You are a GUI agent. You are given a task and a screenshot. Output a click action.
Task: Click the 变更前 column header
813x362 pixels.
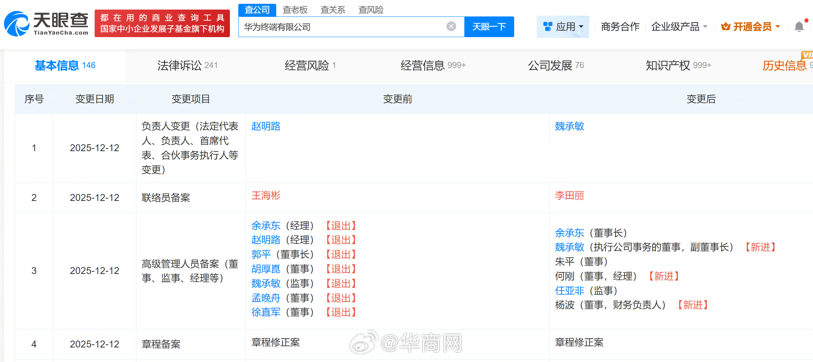click(398, 99)
